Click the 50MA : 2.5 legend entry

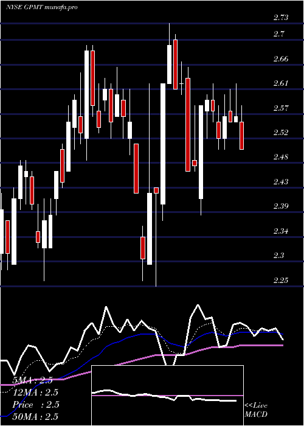pyautogui.click(x=35, y=416)
